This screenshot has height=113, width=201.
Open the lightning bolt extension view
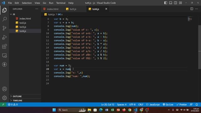pyautogui.click(x=4, y=64)
